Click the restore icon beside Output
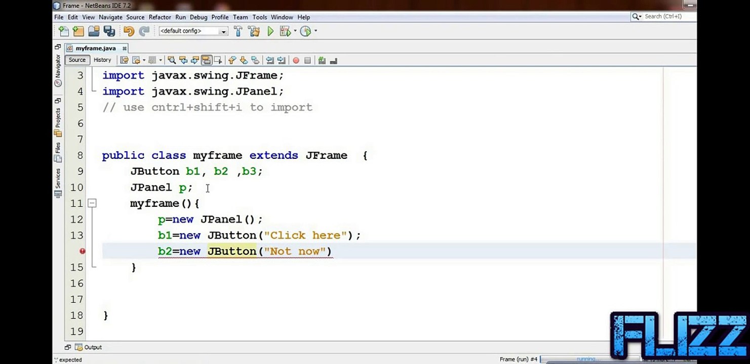The width and height of the screenshot is (750, 364). point(67,347)
